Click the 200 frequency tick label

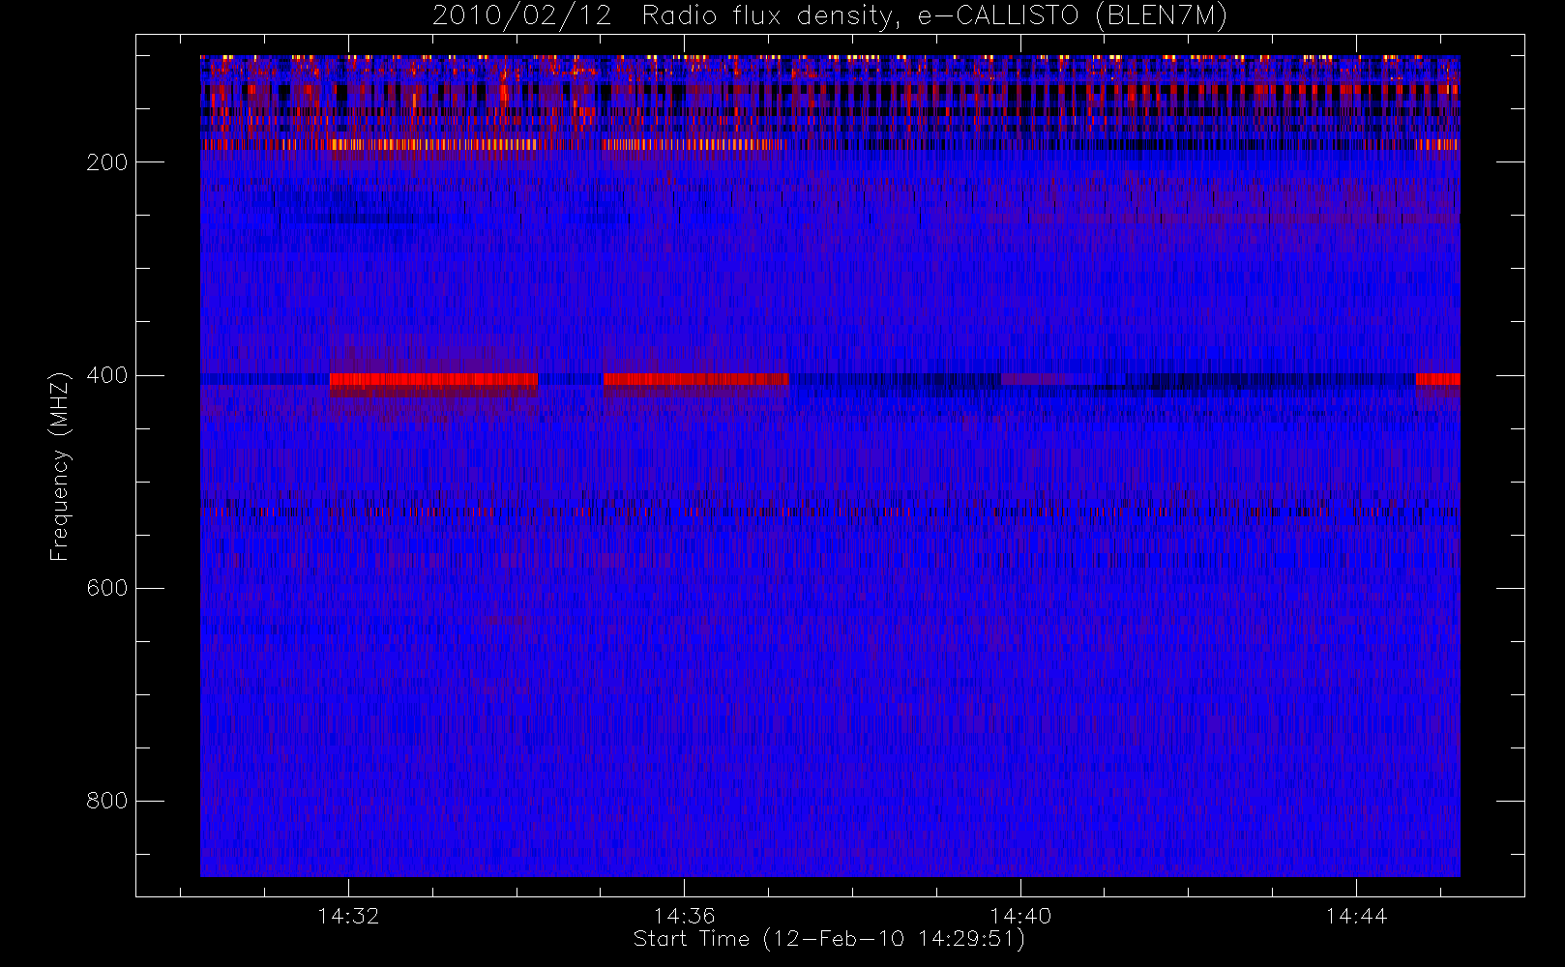(x=106, y=162)
